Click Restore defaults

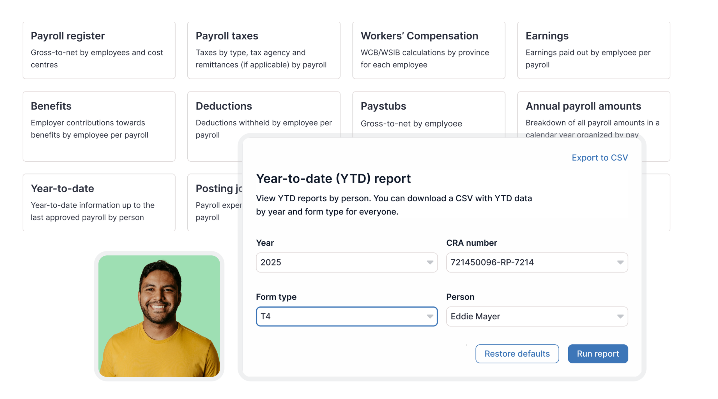pos(517,354)
